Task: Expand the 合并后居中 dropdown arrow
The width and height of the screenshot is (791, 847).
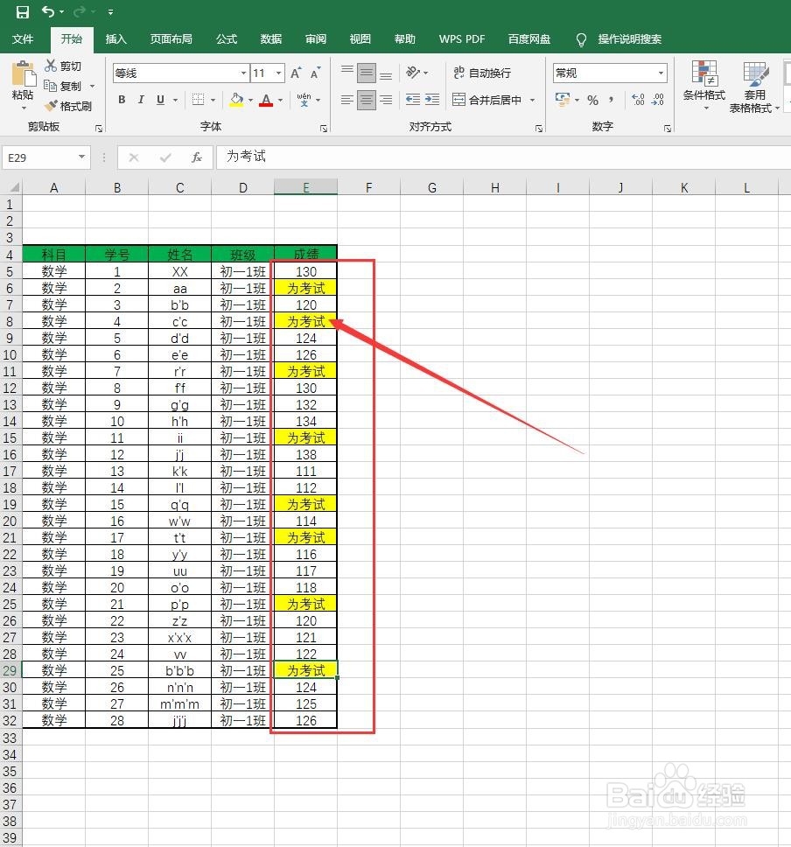Action: [532, 100]
